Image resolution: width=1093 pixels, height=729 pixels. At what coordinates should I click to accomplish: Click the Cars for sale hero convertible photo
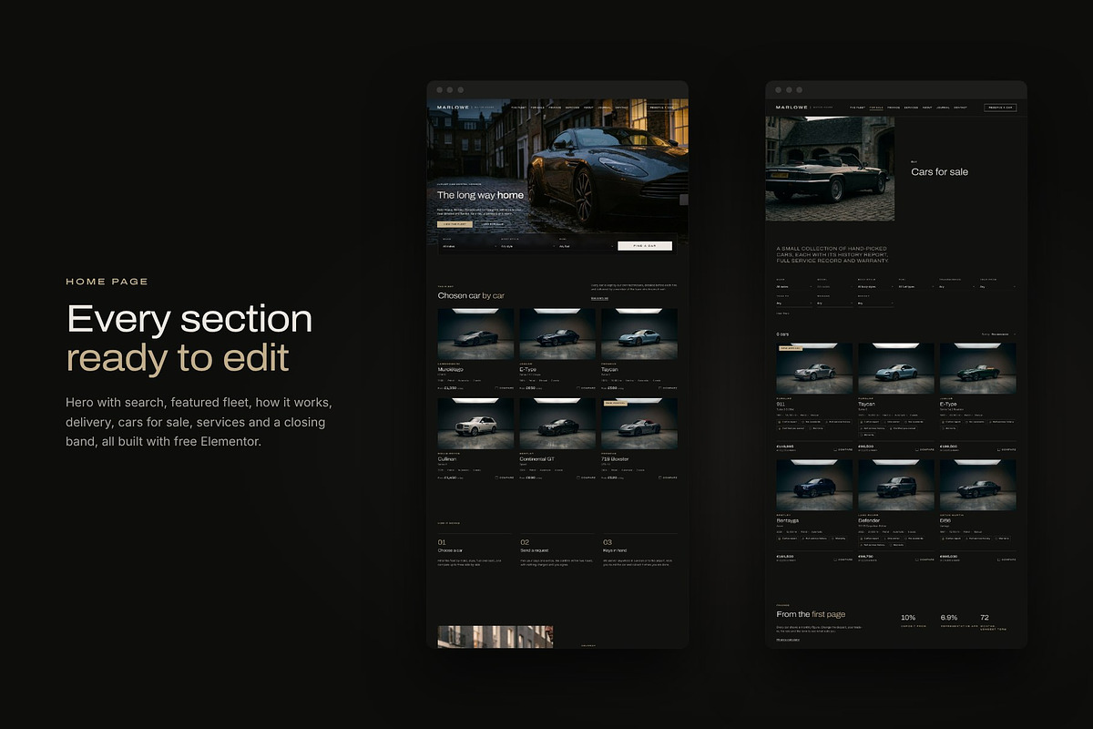coord(830,169)
